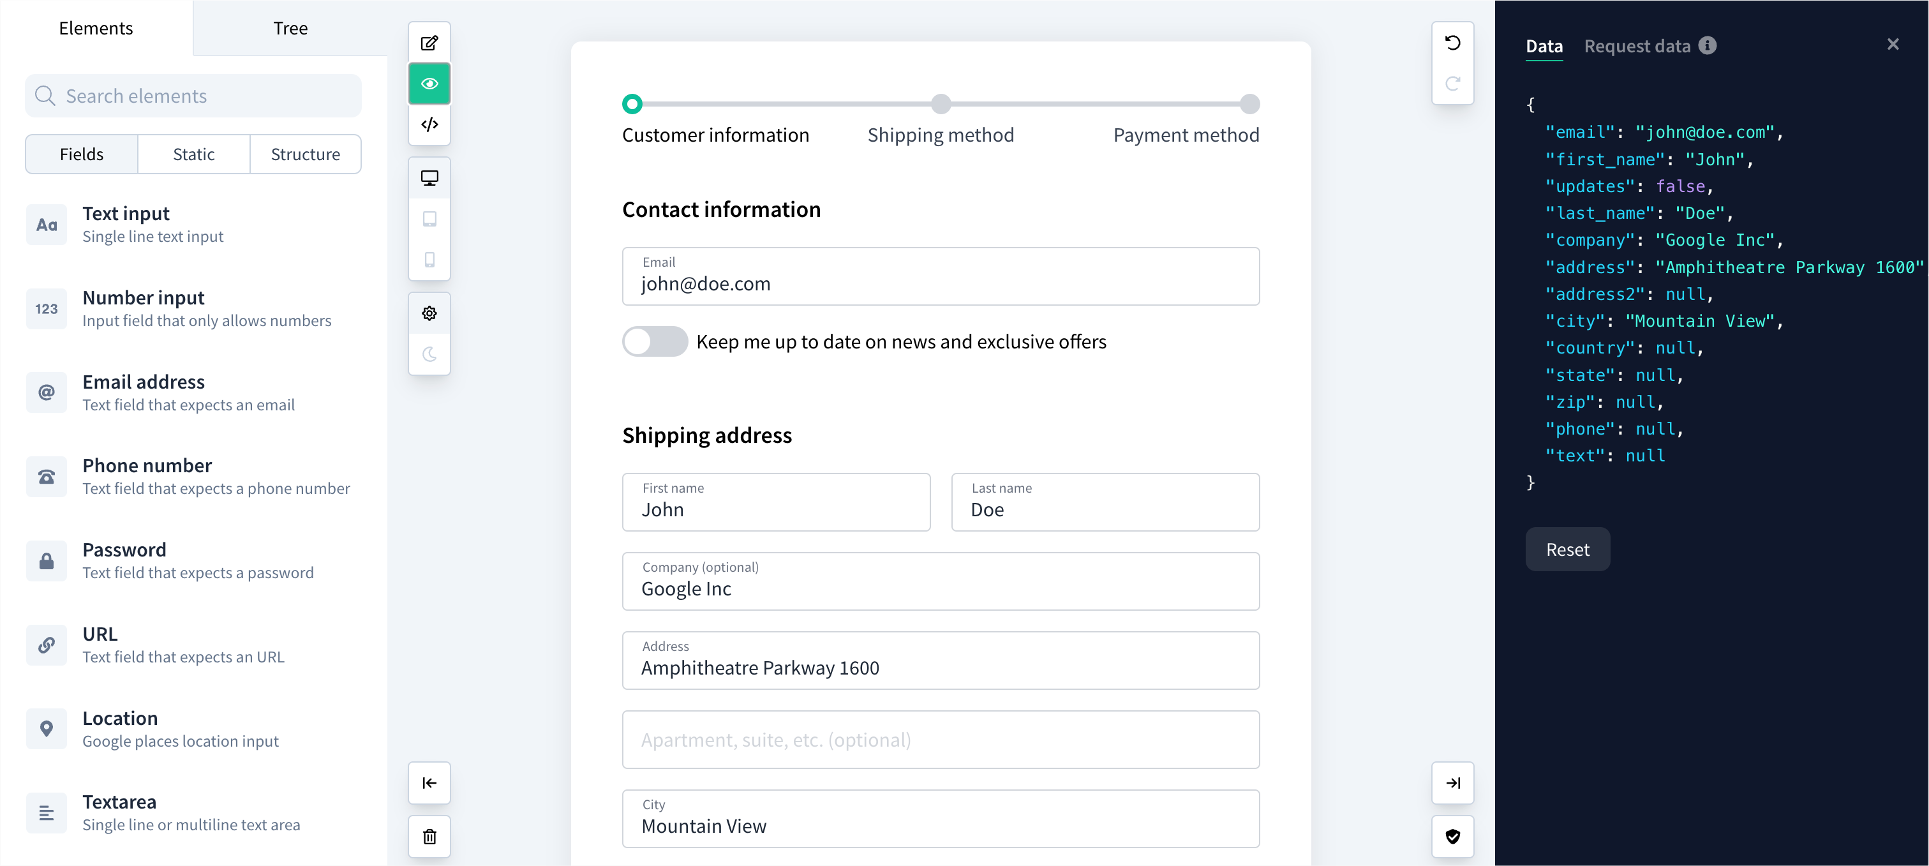Switch to the Tree tab

point(290,27)
